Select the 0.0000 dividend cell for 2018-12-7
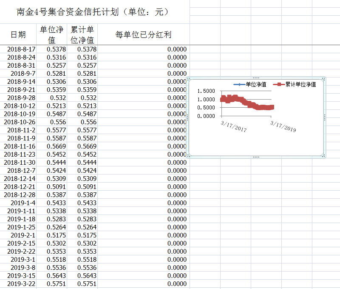The width and height of the screenshot is (340, 289). click(143, 170)
